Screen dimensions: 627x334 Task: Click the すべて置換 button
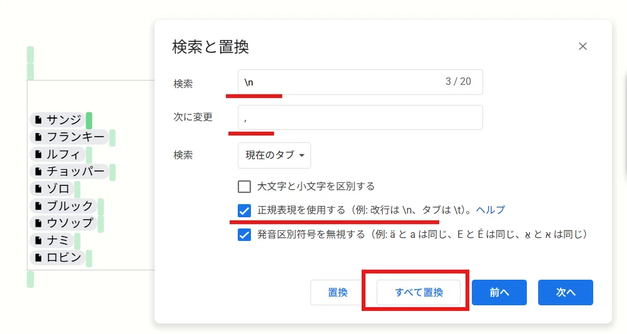[x=419, y=293]
